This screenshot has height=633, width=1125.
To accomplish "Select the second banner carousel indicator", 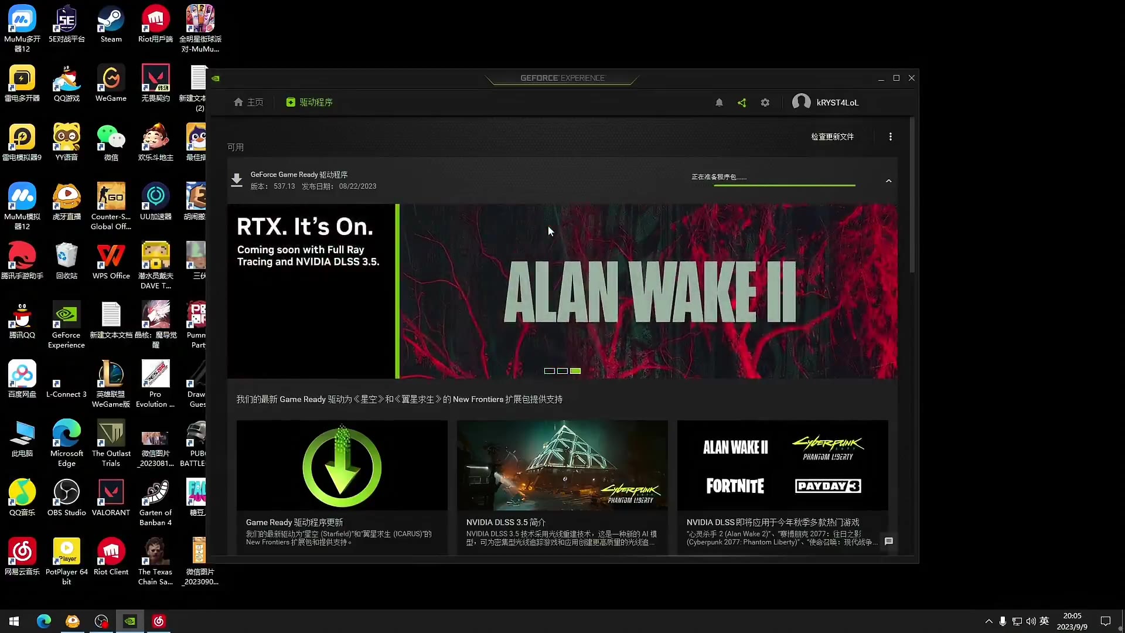I will coord(562,371).
